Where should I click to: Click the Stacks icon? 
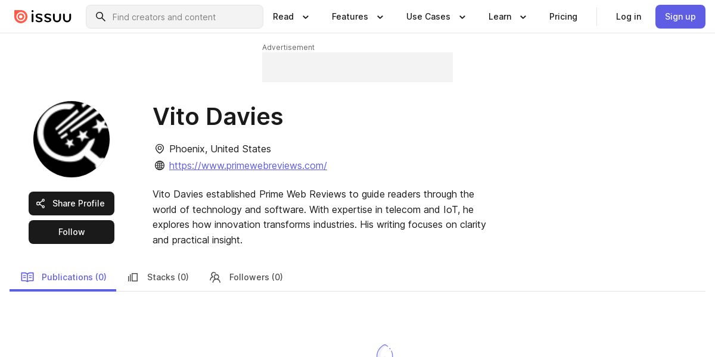click(x=133, y=277)
